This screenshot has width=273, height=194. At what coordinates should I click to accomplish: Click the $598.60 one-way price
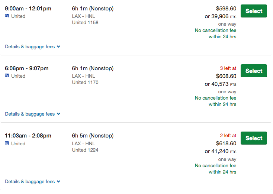226,8
